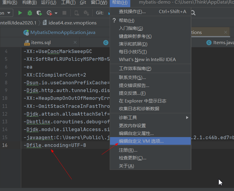Click Run with Coverage icon
The image size is (234, 191).
click(39, 13)
